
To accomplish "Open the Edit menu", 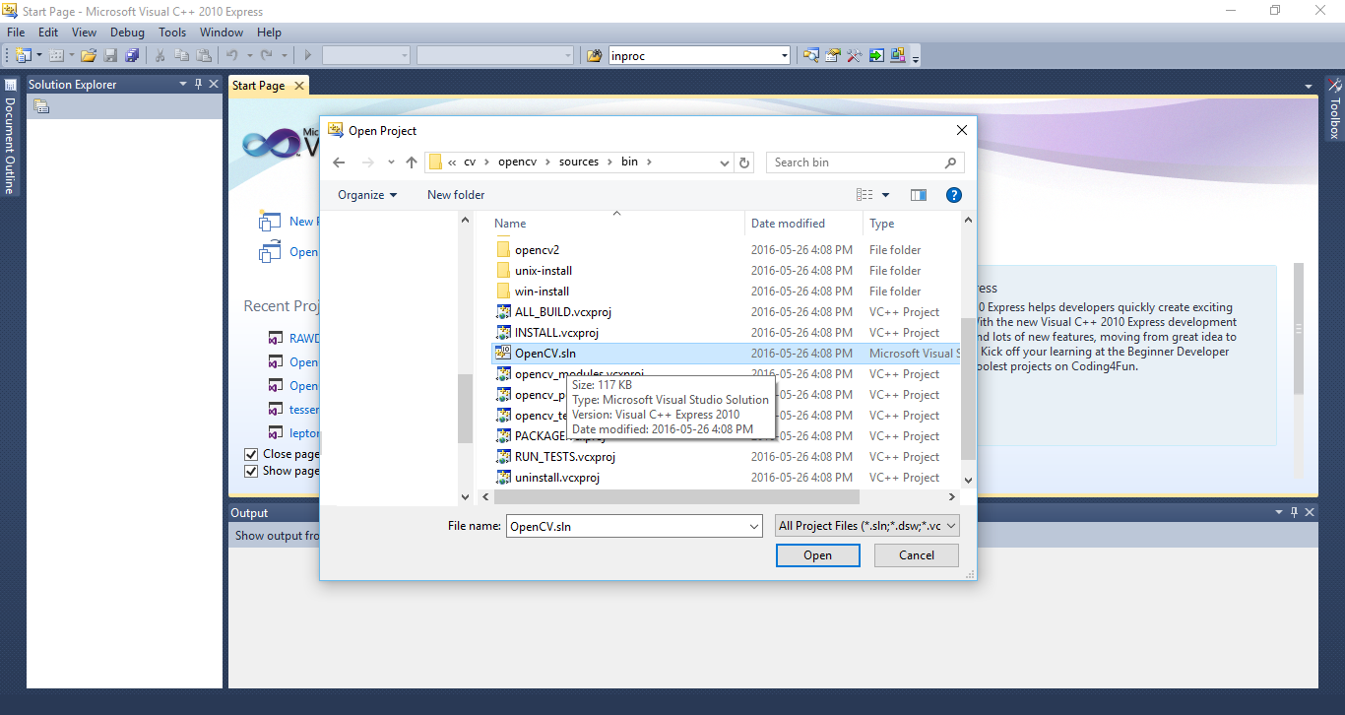I will [48, 32].
